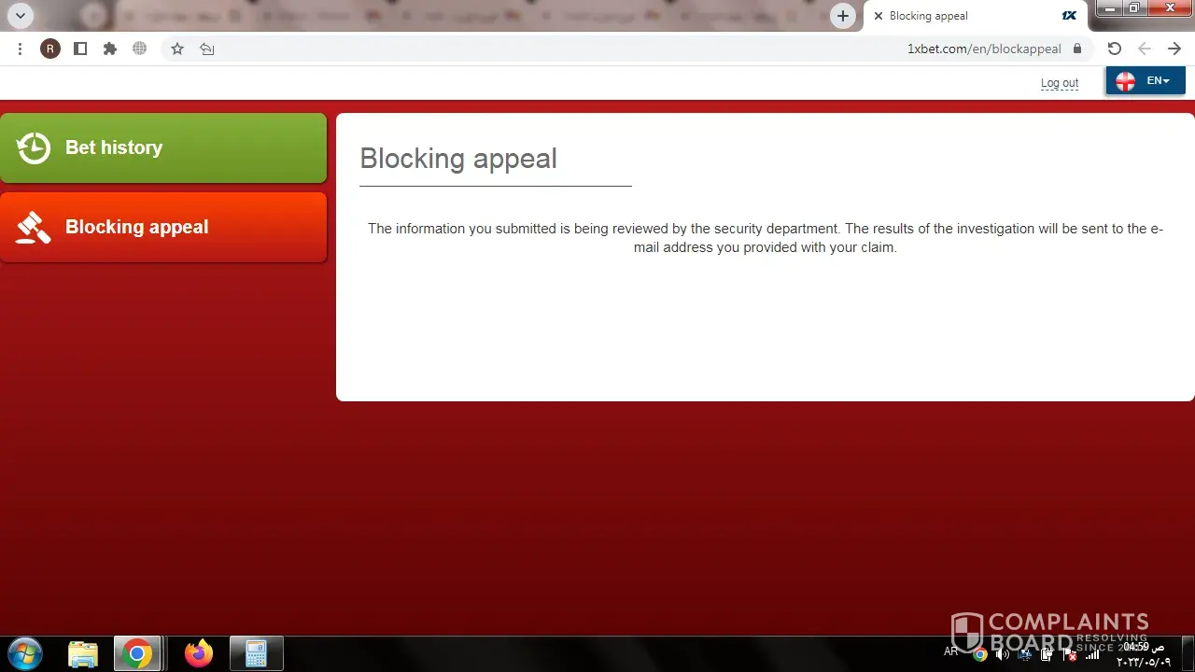This screenshot has height=672, width=1195.
Task: Open the network computers tray icon
Action: [x=1025, y=654]
